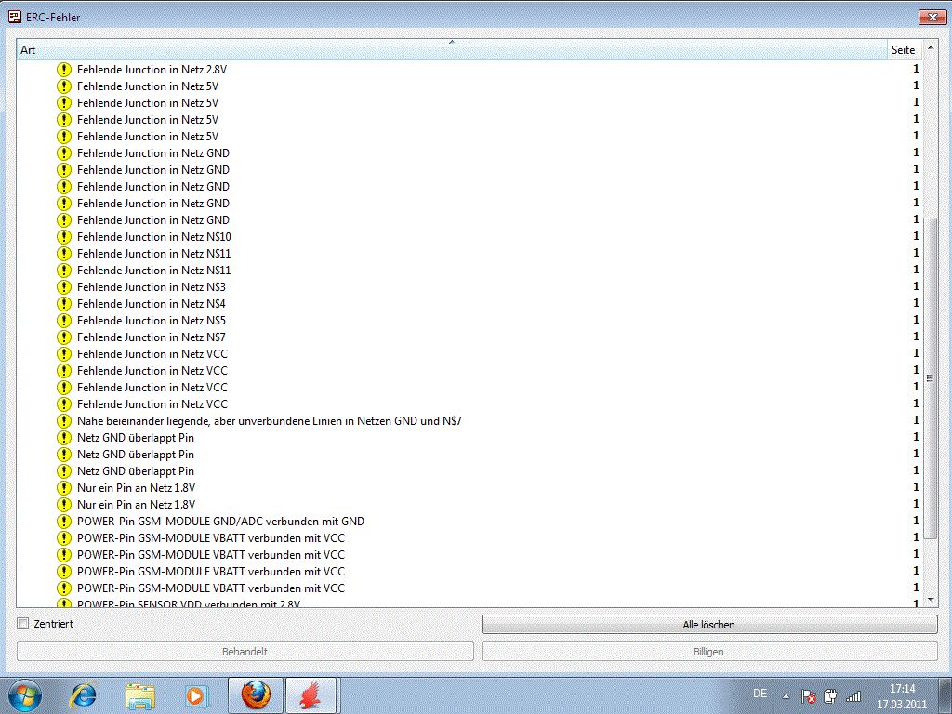Open the Windows Start menu orb
Image resolution: width=952 pixels, height=714 pixels.
pos(24,695)
